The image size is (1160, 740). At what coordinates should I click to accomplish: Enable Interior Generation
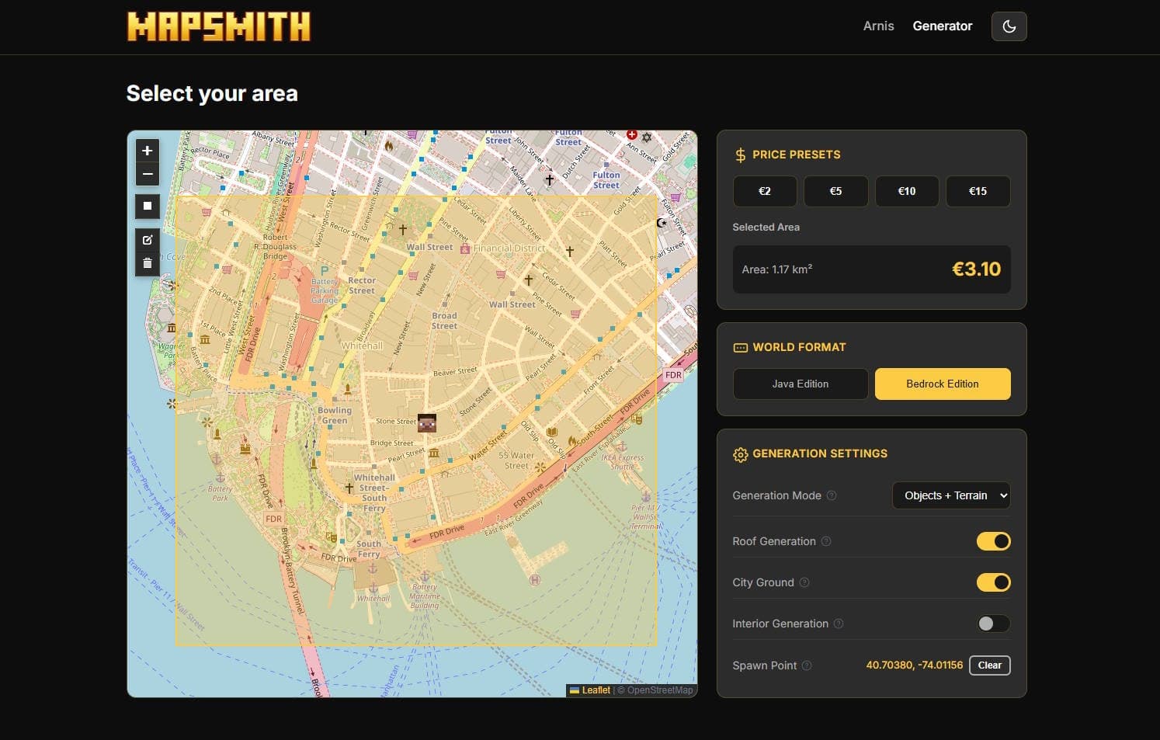click(x=994, y=624)
